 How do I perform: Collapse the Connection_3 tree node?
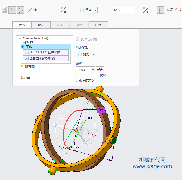(20, 38)
